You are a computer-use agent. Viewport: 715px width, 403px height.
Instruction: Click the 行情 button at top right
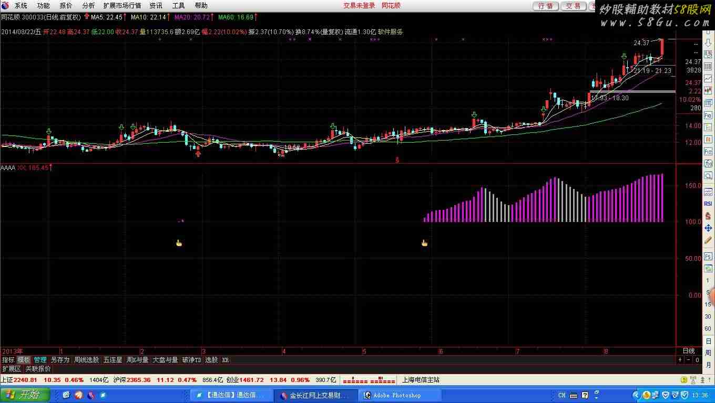click(x=546, y=6)
